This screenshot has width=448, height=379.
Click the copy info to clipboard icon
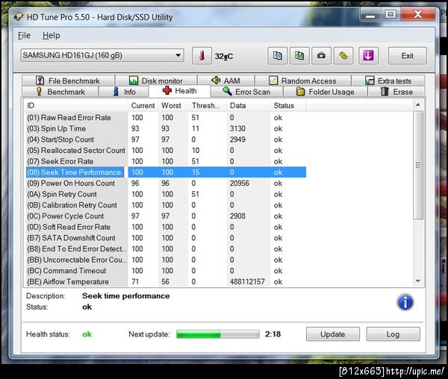pyautogui.click(x=278, y=56)
